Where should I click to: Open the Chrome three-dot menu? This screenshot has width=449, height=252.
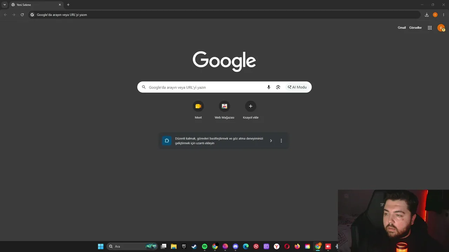coord(443,15)
